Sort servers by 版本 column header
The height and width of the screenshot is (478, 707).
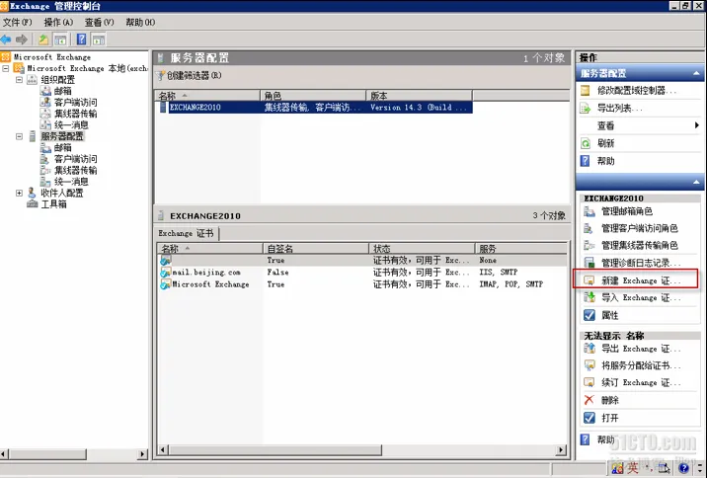(420, 96)
